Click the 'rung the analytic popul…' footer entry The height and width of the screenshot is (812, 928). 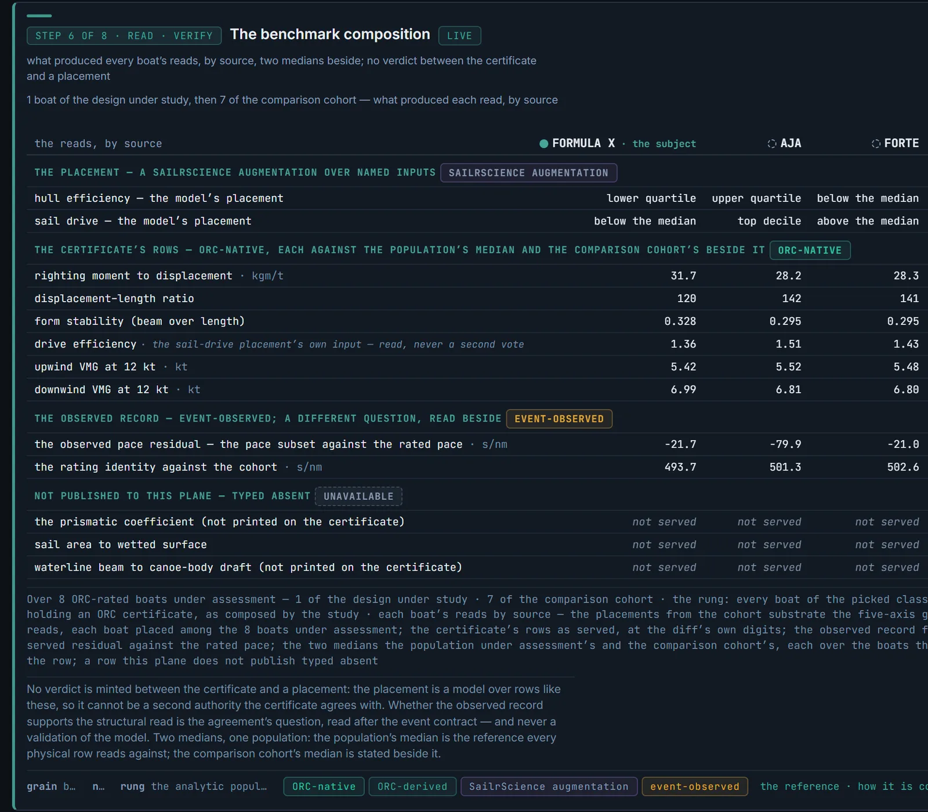(x=193, y=786)
